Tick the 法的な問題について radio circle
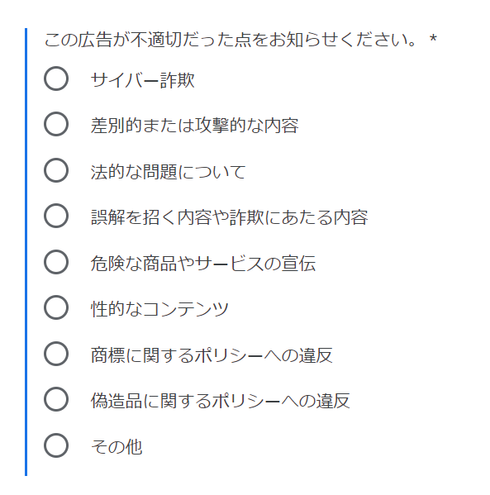 (x=56, y=170)
